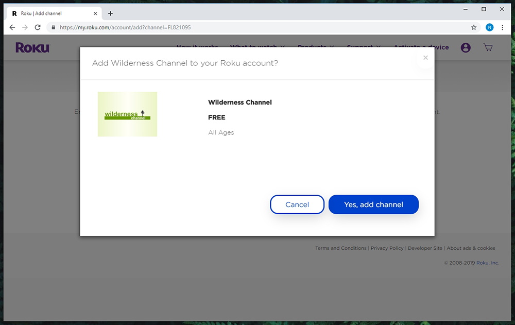Open the shopping cart
515x325 pixels.
[x=488, y=48]
